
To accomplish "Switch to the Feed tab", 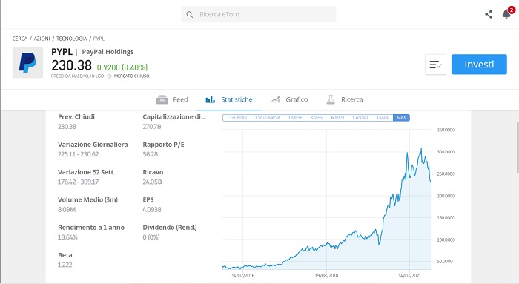I will click(172, 99).
